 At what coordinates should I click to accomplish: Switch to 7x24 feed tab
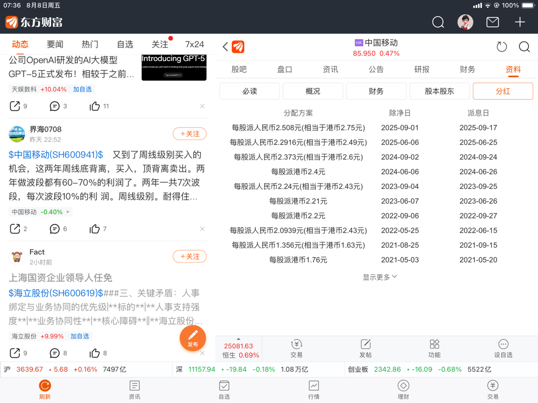[x=194, y=44]
